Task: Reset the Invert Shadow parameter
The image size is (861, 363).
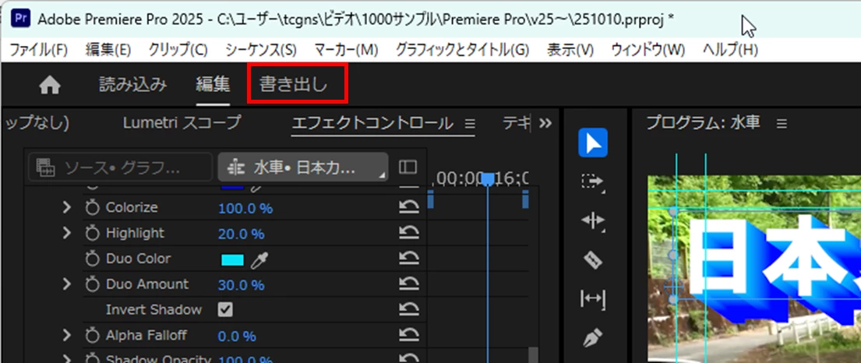Action: 409,309
